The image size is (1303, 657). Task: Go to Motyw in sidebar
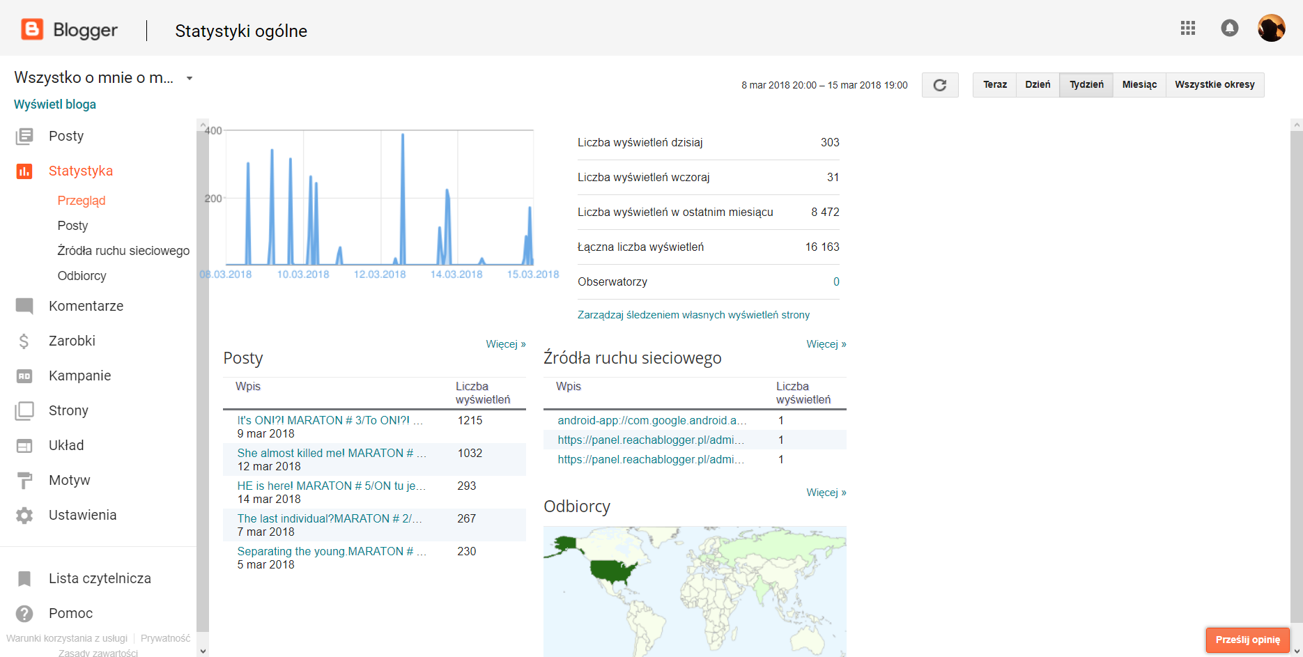pos(69,480)
